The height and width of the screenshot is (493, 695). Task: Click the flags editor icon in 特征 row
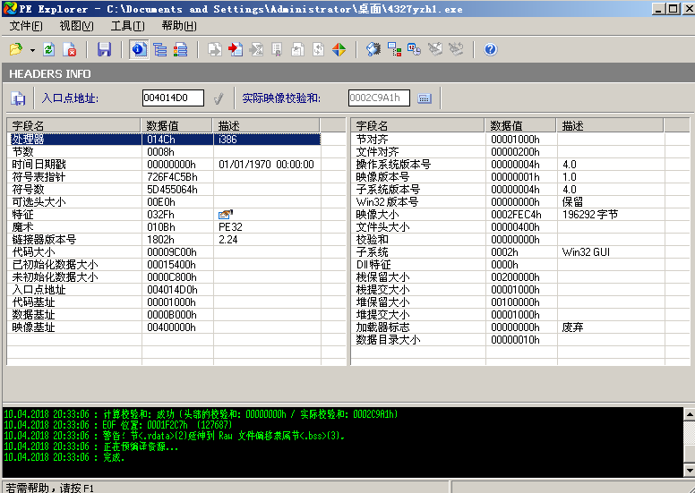(x=225, y=215)
